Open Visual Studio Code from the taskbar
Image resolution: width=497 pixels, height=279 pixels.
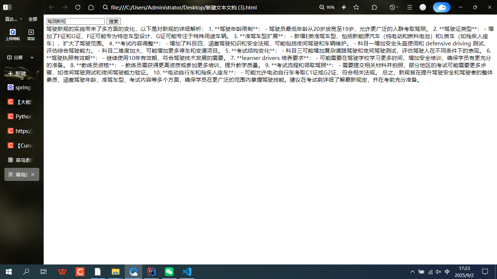pyautogui.click(x=187, y=272)
